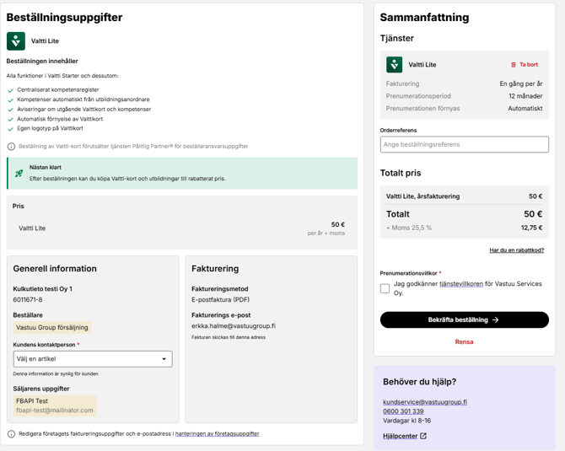Click the Fakturering section heading
This screenshot has width=565, height=451.
(x=215, y=269)
